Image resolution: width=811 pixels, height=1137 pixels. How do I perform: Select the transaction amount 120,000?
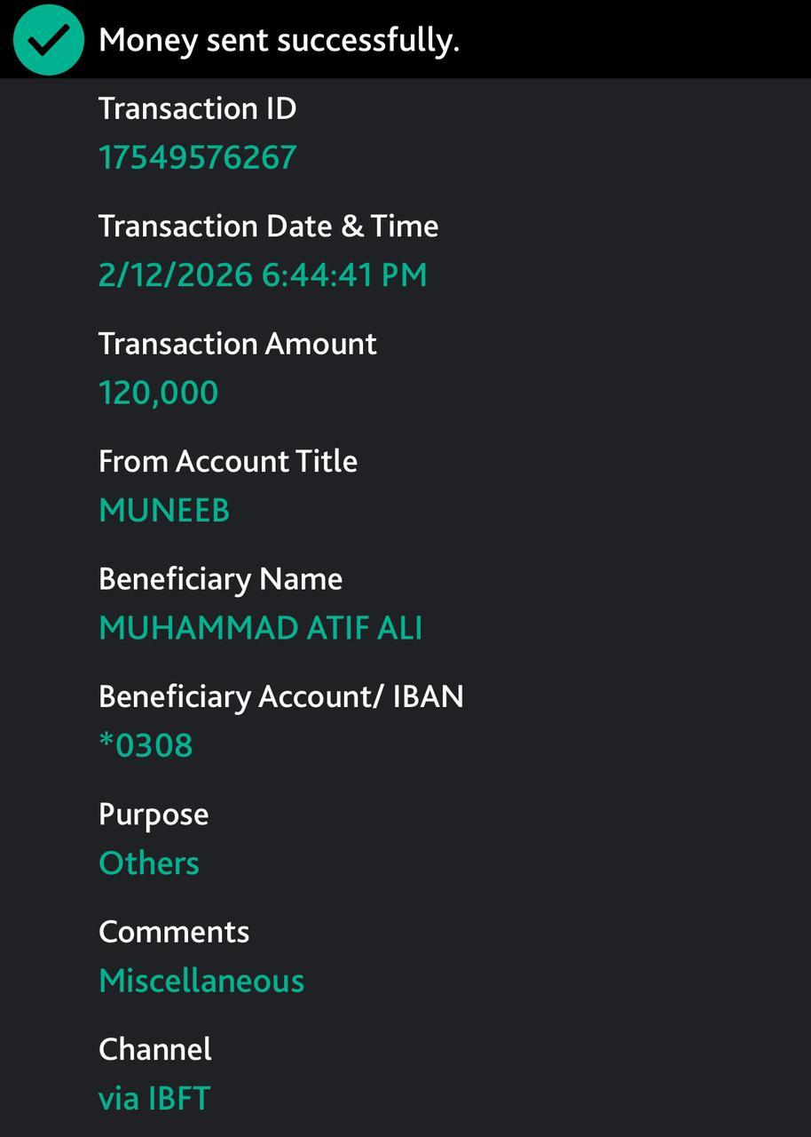158,393
